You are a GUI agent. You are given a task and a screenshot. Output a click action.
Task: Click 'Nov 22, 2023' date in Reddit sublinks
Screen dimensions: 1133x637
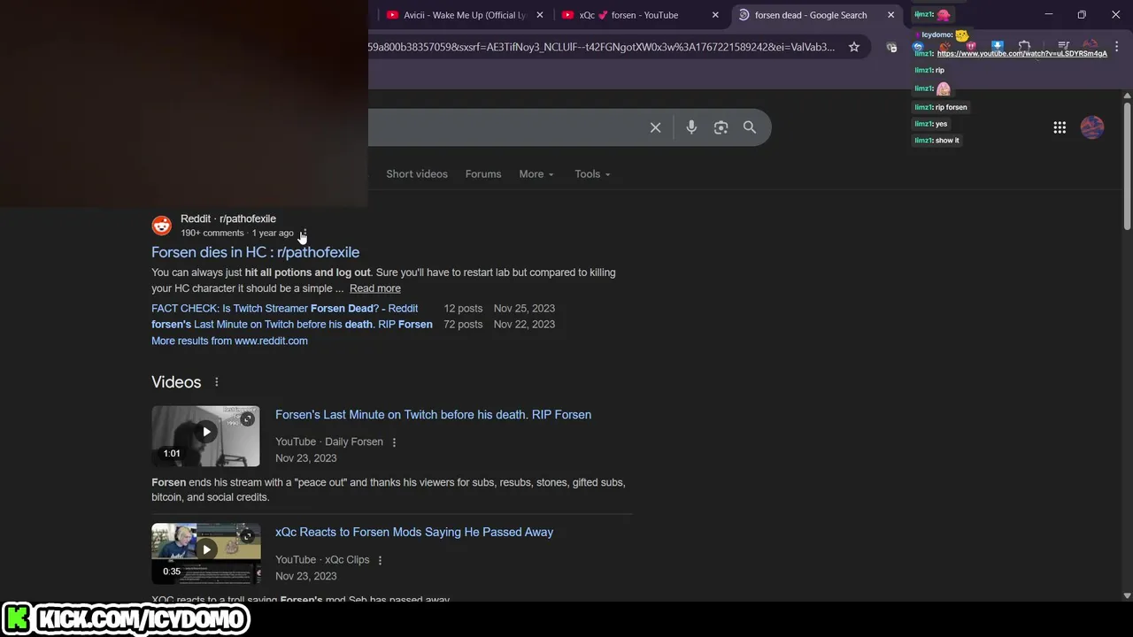[524, 325]
